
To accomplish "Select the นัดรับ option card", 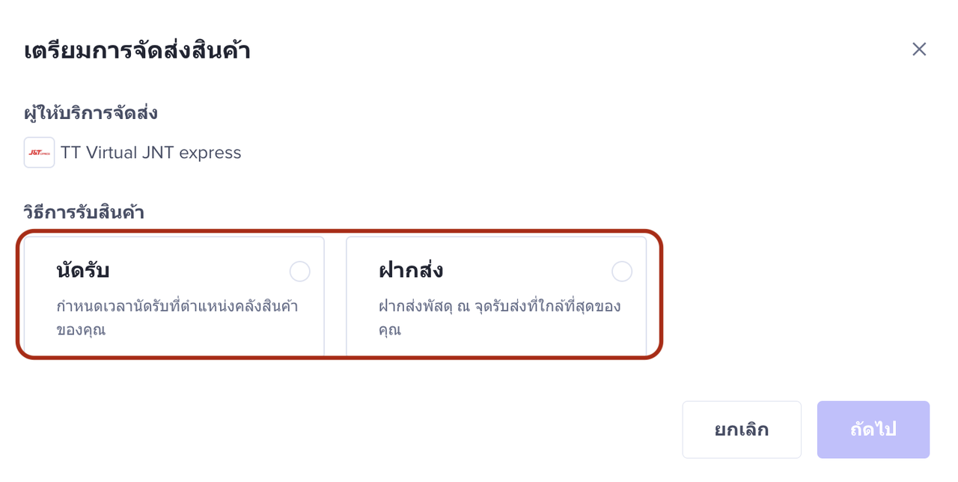I will 172,294.
